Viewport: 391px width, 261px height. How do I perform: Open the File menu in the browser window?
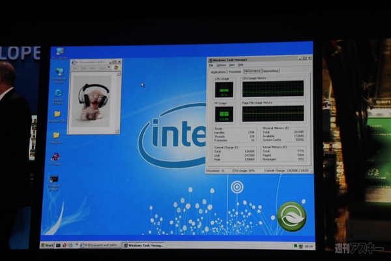[x=75, y=68]
